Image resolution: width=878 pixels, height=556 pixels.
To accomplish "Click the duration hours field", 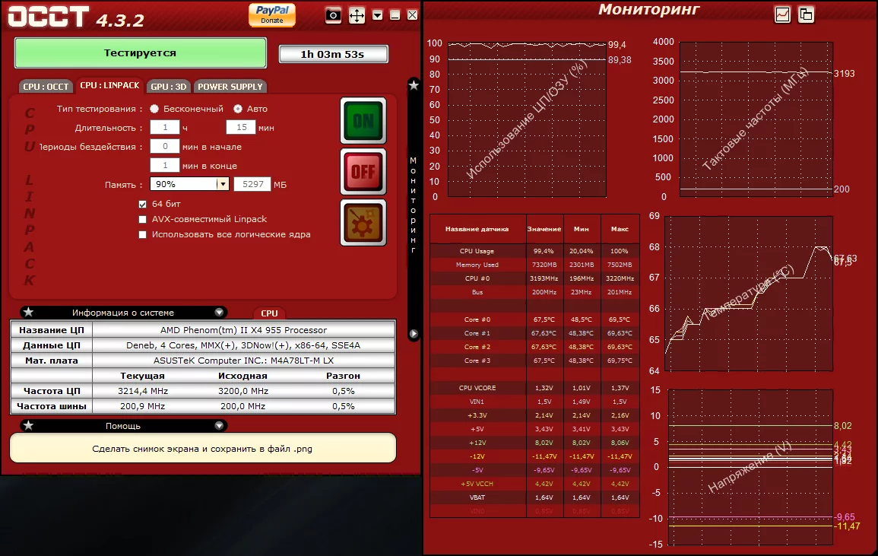I will coord(165,127).
